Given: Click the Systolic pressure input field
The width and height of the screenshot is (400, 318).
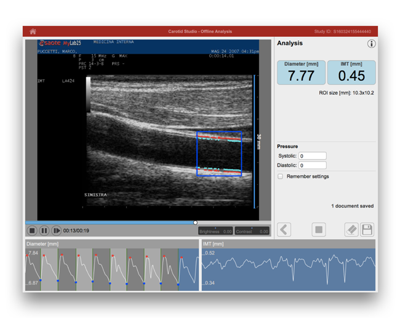Looking at the screenshot, I should click(x=313, y=156).
